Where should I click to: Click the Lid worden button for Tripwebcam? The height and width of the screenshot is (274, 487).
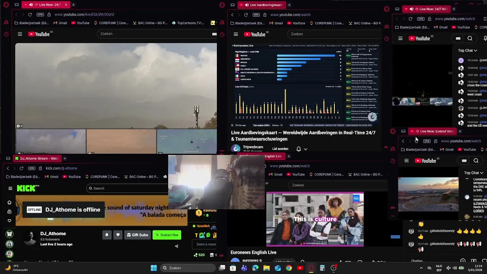point(280,149)
